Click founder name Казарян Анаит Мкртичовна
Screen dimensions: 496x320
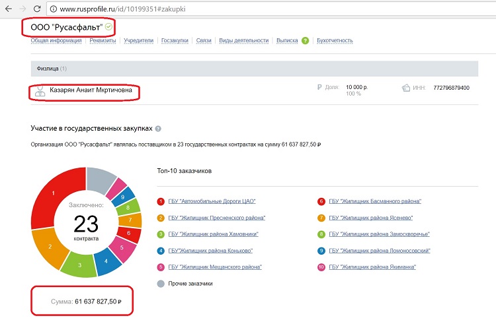point(91,90)
